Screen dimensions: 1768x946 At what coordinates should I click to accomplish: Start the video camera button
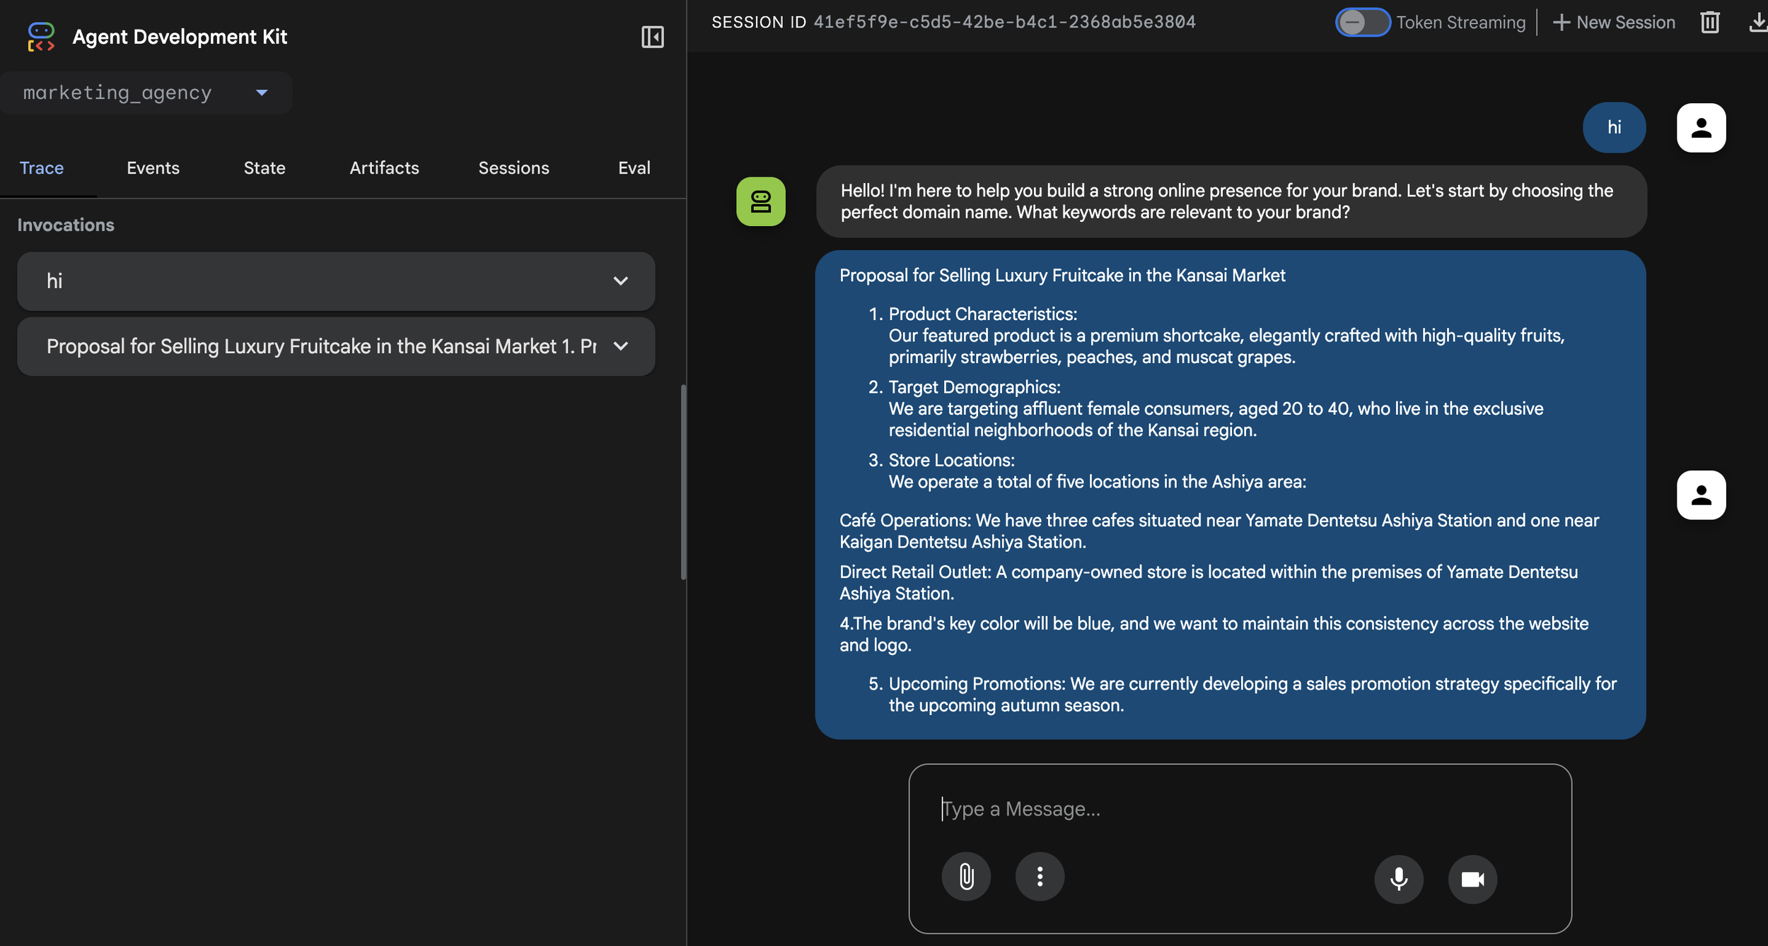1472,879
